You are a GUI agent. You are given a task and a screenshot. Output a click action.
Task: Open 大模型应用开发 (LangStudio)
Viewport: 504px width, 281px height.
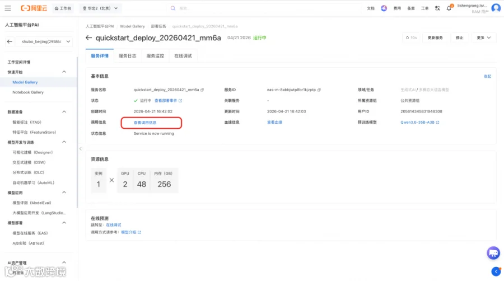coord(39,213)
